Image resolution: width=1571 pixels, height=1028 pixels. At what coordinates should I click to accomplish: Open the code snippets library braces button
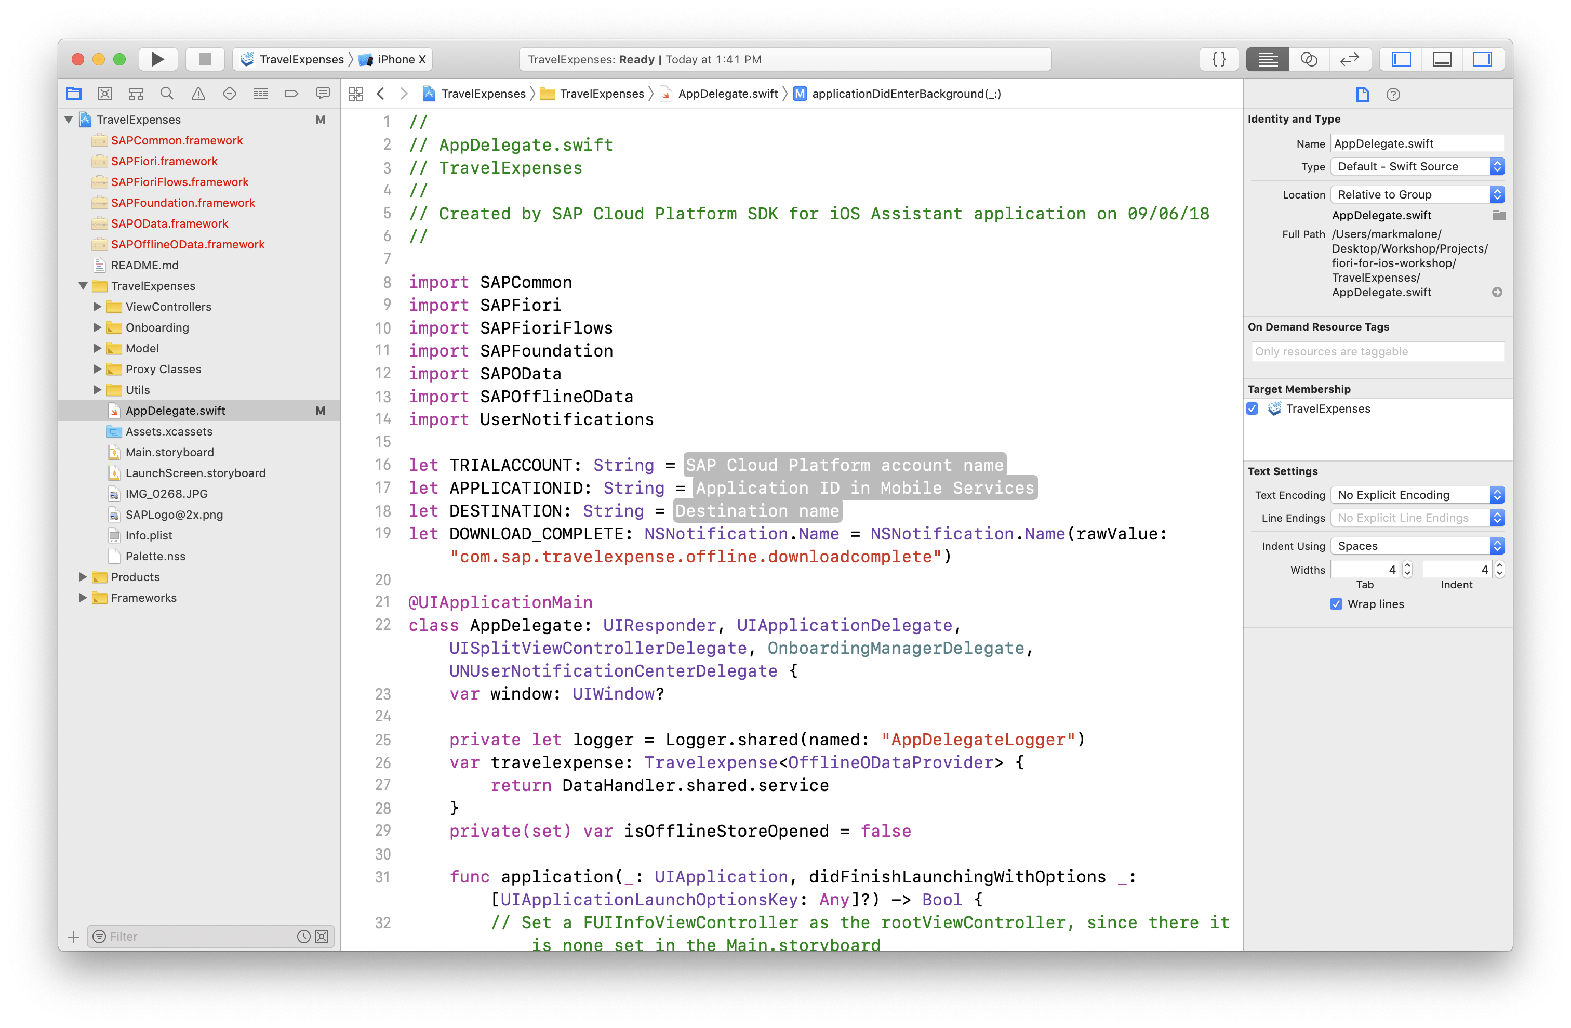(x=1219, y=59)
